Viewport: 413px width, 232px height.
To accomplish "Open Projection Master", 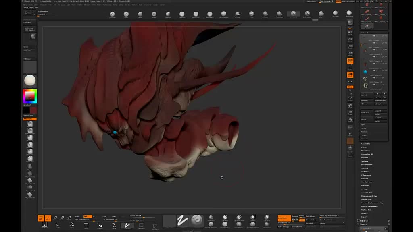I will click(x=29, y=13).
